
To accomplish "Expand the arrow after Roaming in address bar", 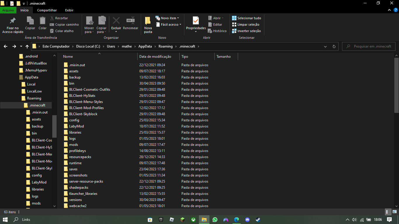I will 176,46.
